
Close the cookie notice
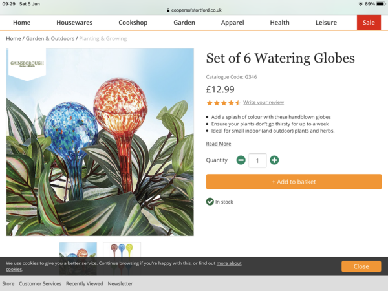click(361, 266)
